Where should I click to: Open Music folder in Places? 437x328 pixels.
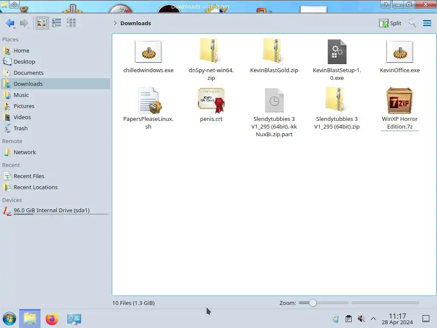point(55,95)
